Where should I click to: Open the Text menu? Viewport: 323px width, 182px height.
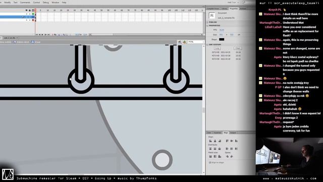coord(16,3)
